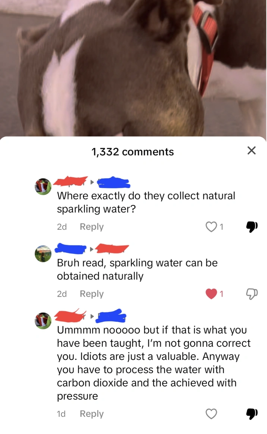The height and width of the screenshot is (434, 267).
Task: Open blue-scribbled username on second comment
Action: pos(70,248)
